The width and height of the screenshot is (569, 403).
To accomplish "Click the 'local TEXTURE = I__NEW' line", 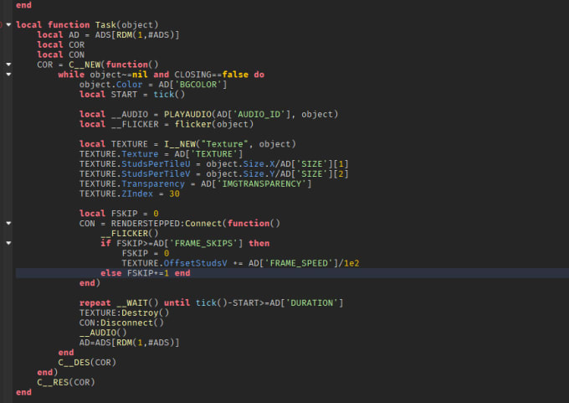I will 187,144.
